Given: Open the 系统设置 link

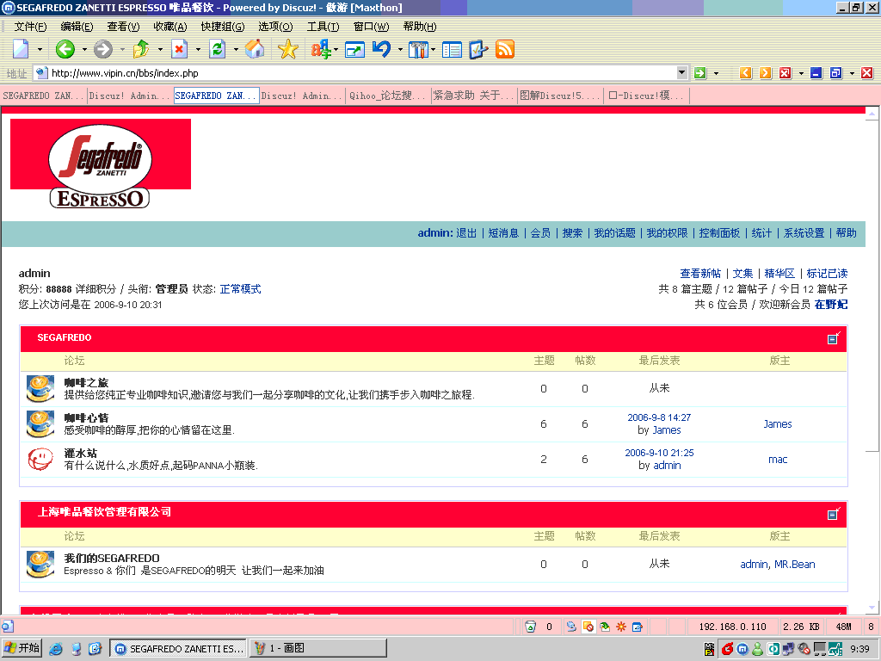Looking at the screenshot, I should click(x=804, y=233).
